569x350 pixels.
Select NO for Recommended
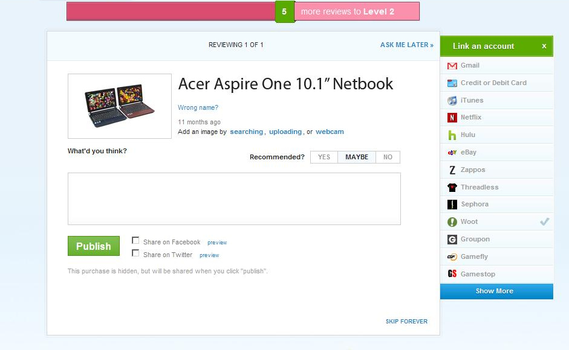pyautogui.click(x=388, y=157)
